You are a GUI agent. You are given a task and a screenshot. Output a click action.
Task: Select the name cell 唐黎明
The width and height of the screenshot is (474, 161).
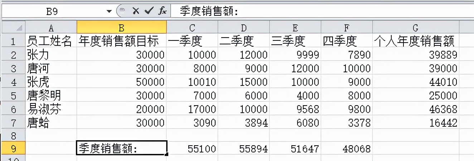(x=51, y=95)
